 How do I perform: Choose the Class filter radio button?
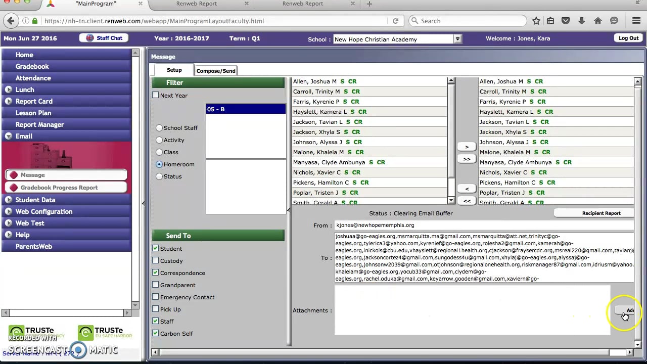[159, 152]
